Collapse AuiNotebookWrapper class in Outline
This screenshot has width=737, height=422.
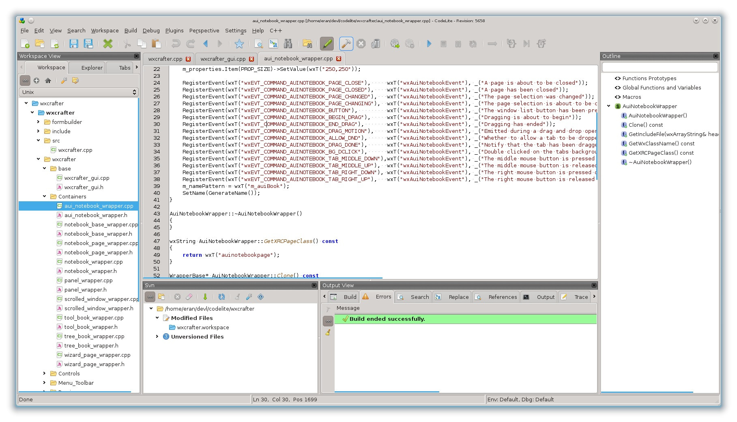[609, 106]
